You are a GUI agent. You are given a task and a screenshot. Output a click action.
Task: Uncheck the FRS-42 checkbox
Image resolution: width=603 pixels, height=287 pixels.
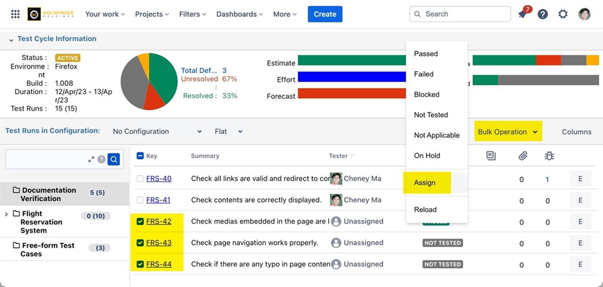coord(140,222)
